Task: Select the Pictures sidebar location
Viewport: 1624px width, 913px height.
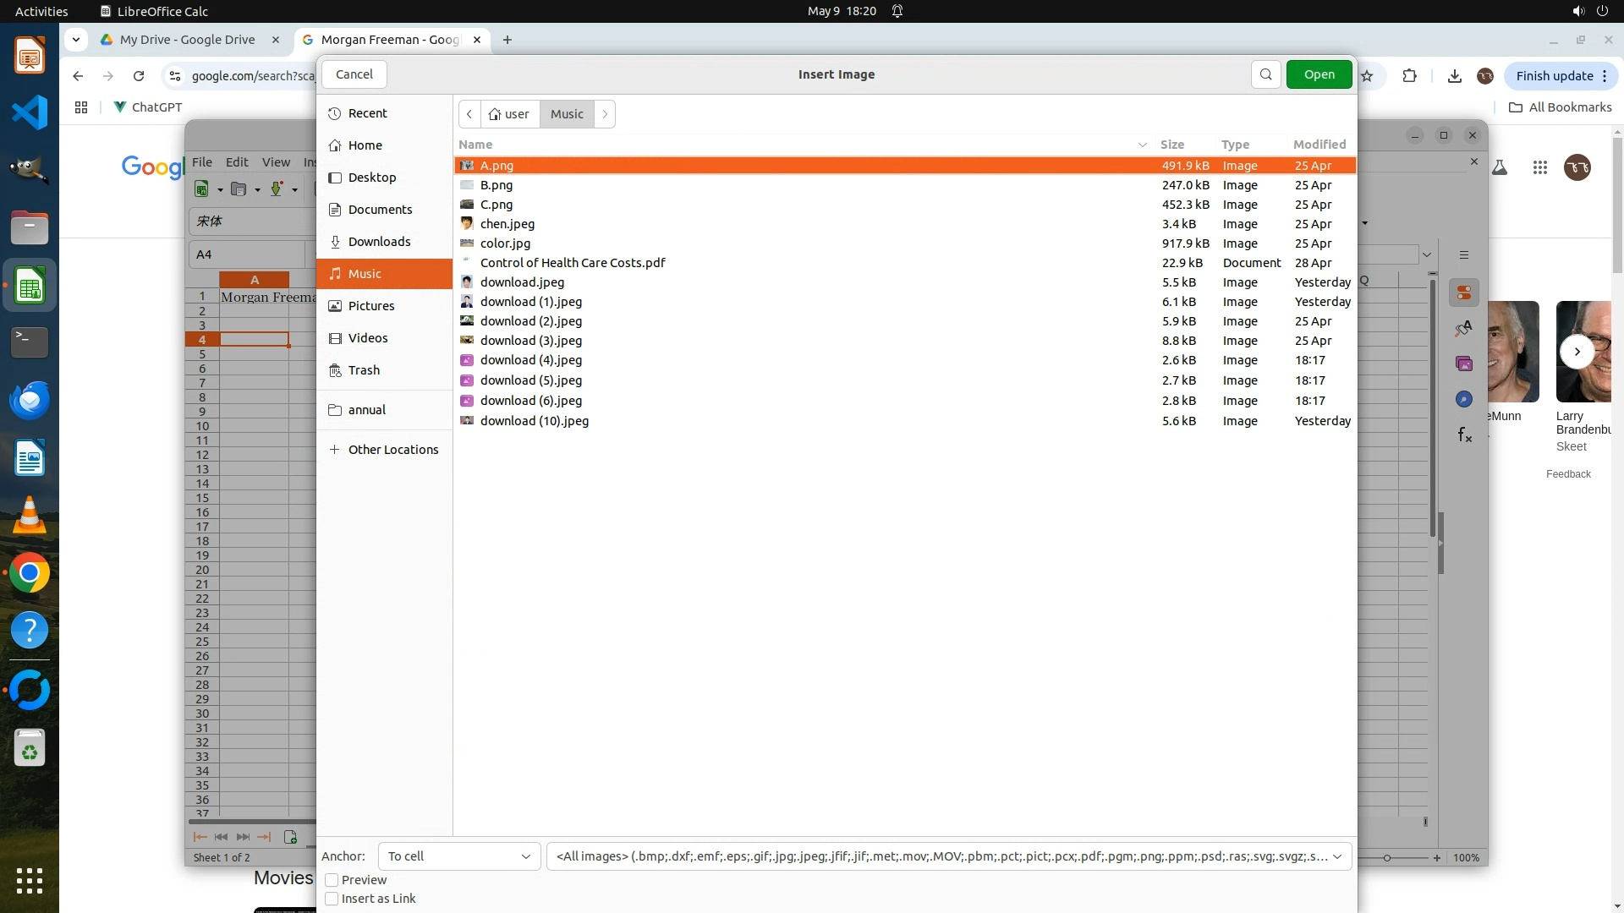Action: point(370,306)
